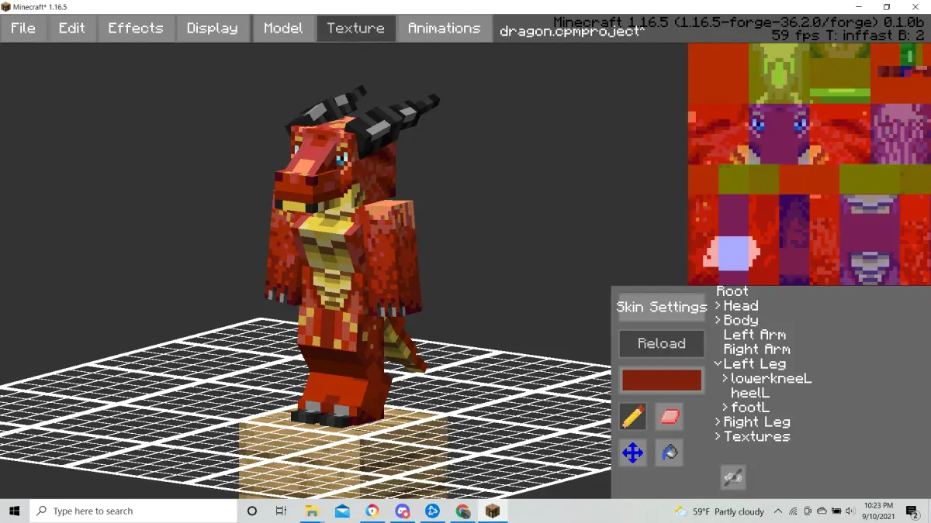The height and width of the screenshot is (523, 931).
Task: Expand the Right Leg tree node
Action: [x=718, y=422]
